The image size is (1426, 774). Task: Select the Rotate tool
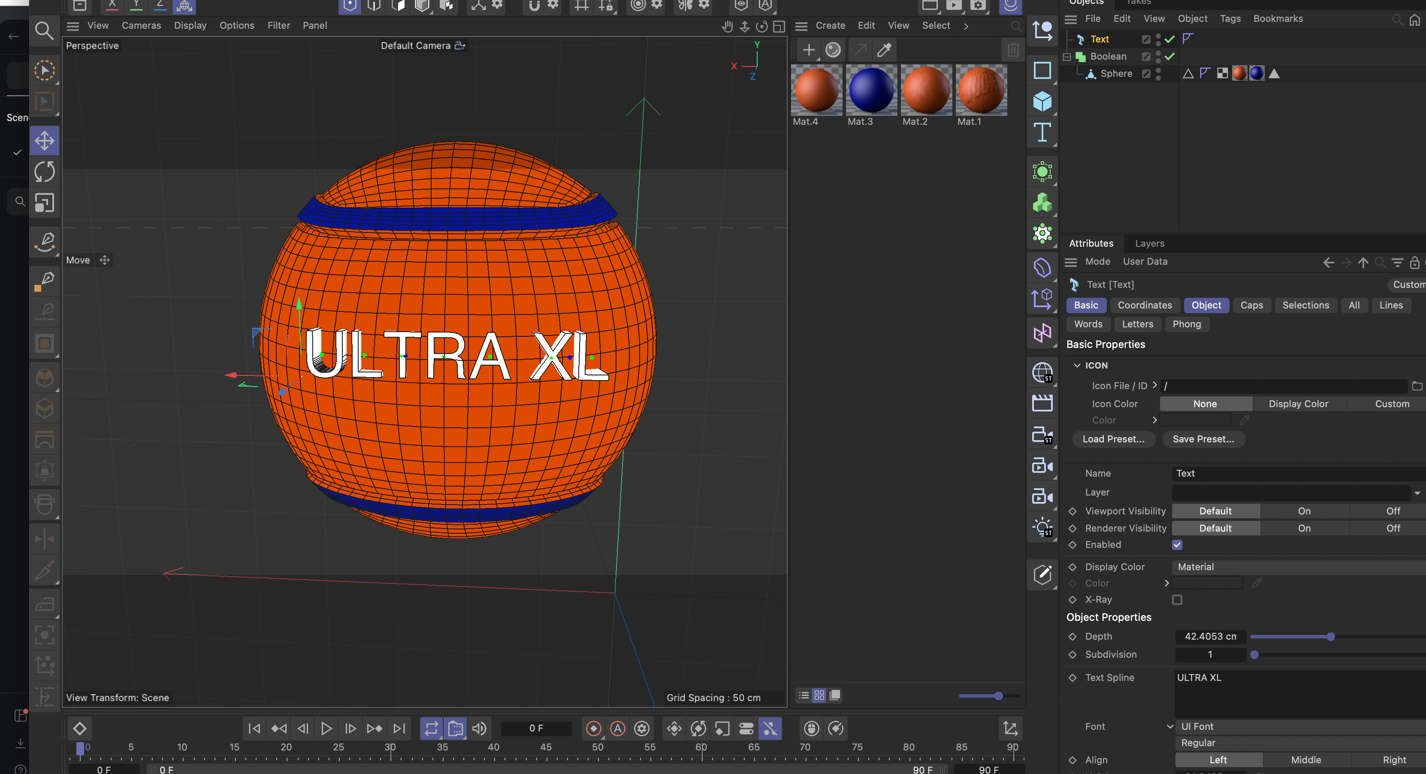44,172
